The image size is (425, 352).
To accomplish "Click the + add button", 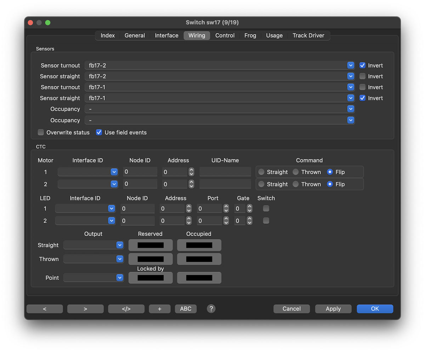I will click(159, 309).
